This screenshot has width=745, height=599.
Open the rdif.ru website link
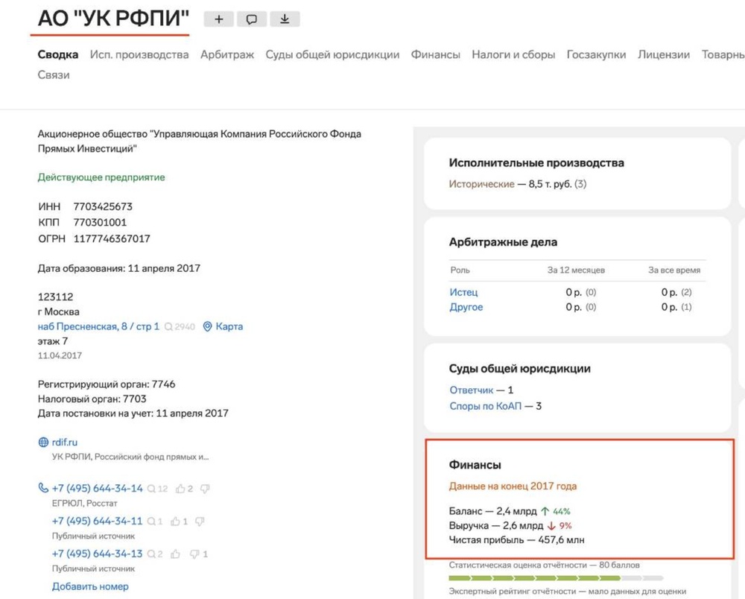click(65, 443)
